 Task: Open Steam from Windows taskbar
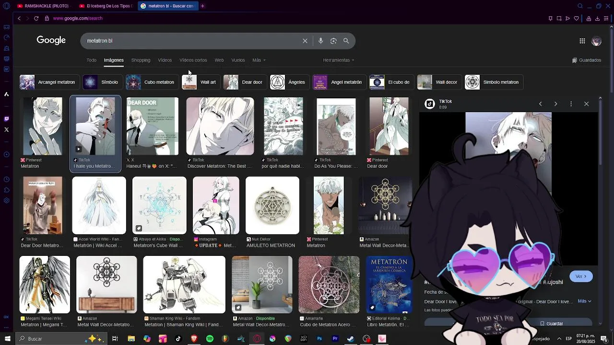[x=351, y=339]
